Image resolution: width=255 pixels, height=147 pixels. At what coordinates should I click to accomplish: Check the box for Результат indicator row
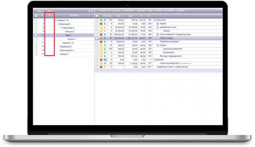point(97,20)
